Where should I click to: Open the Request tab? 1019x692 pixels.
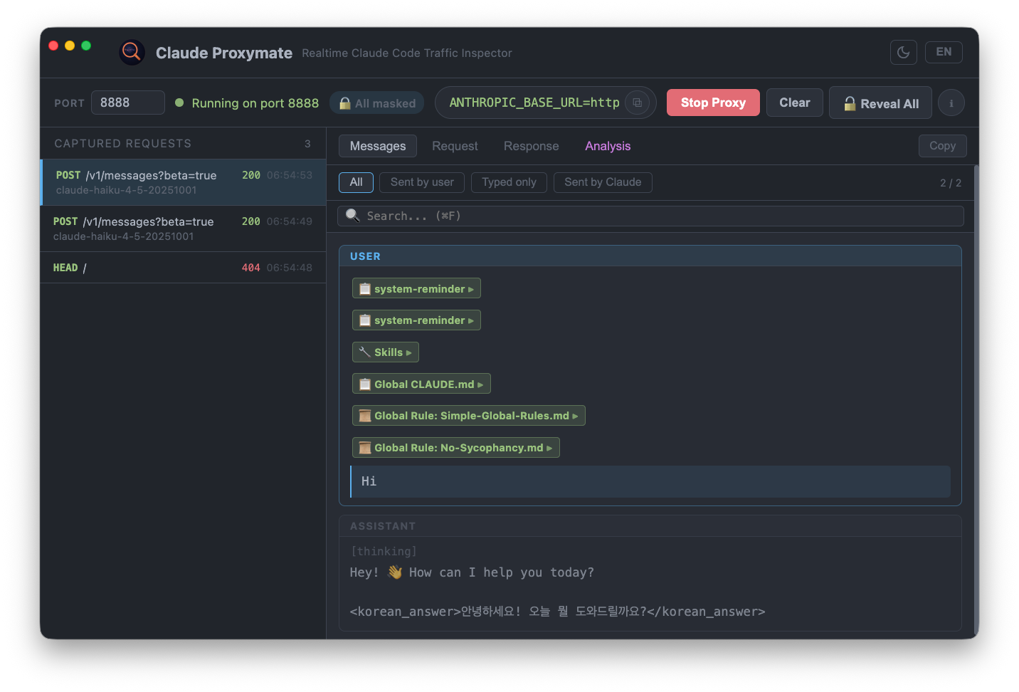pos(455,146)
